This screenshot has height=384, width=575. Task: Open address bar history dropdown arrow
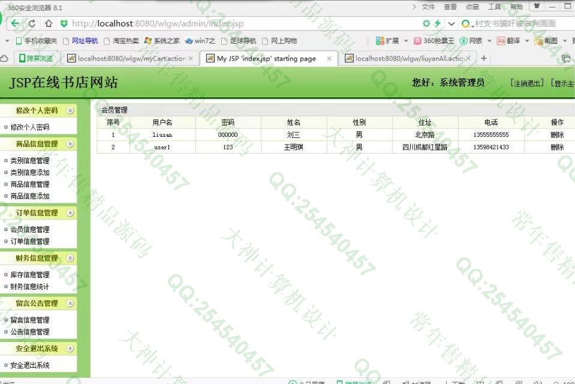(x=451, y=24)
